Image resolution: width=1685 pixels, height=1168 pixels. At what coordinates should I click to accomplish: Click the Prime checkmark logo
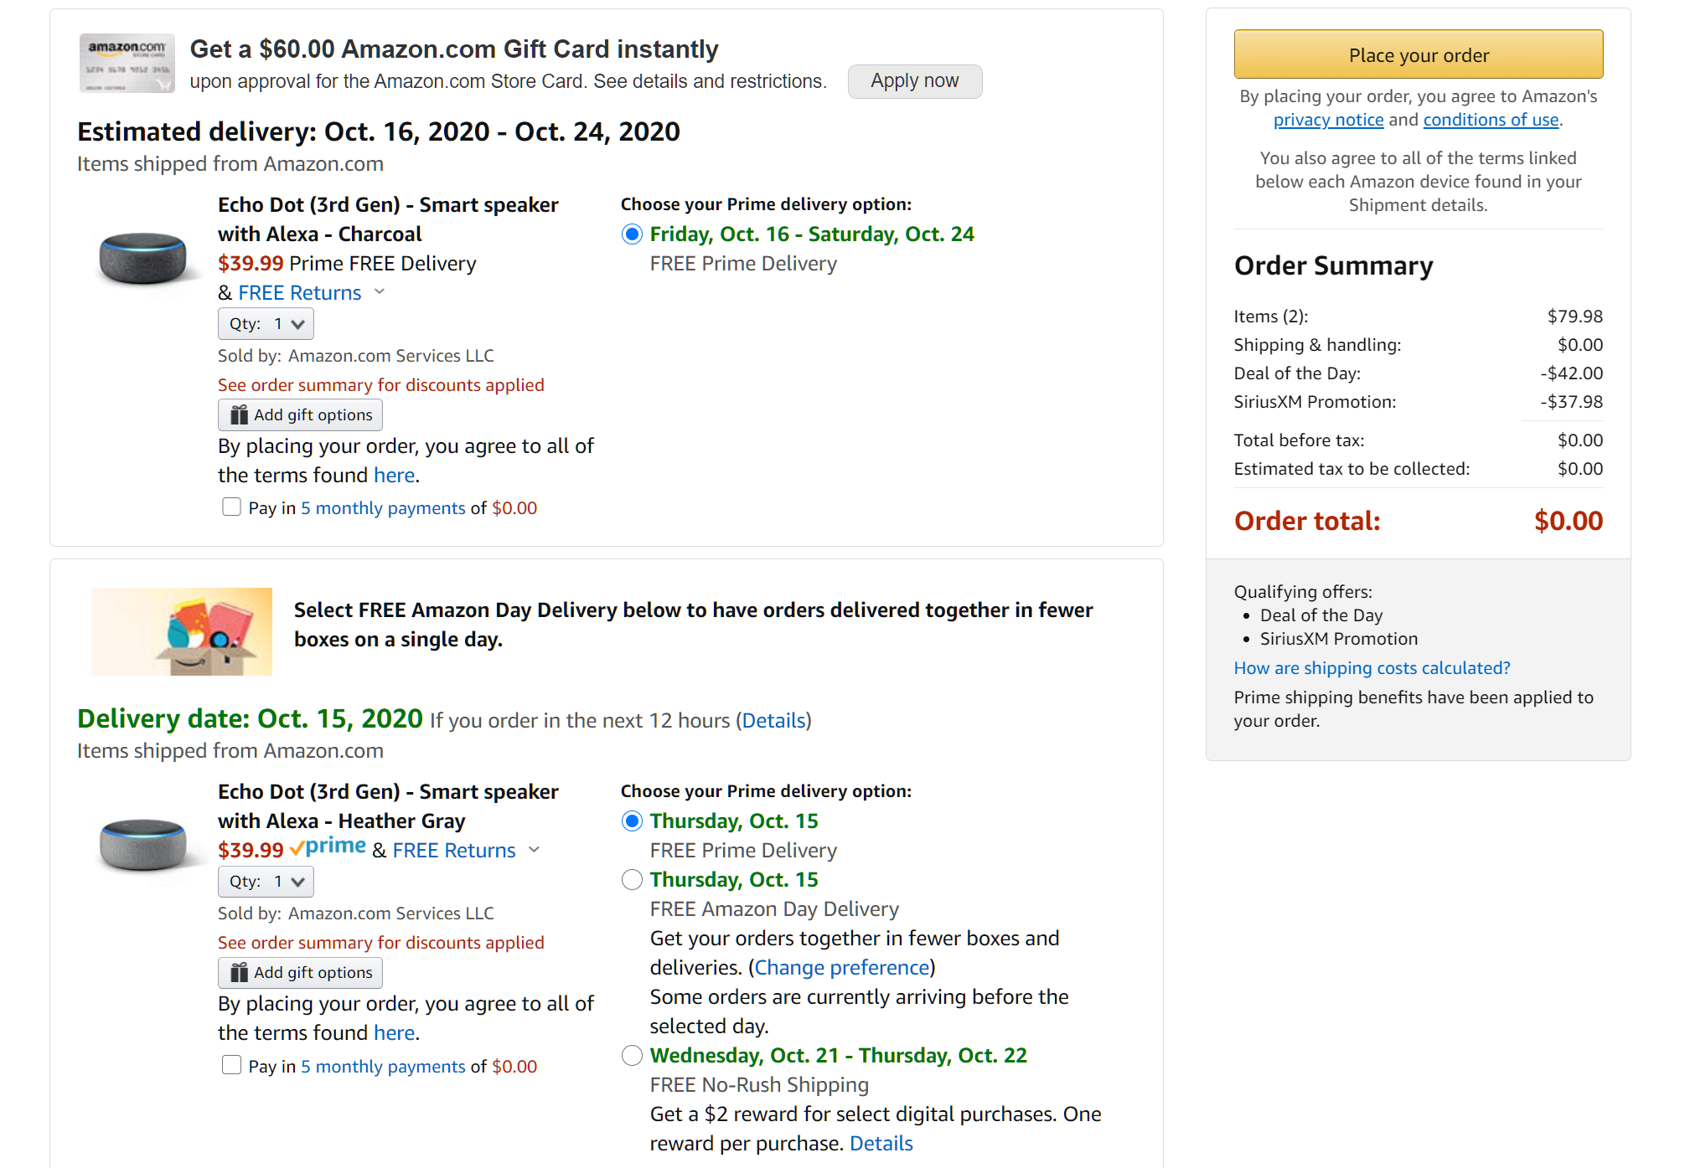pos(328,847)
